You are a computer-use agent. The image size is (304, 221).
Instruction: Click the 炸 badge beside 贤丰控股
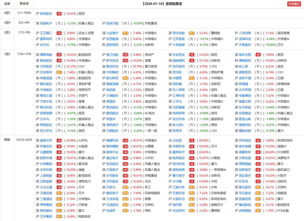point(192,33)
